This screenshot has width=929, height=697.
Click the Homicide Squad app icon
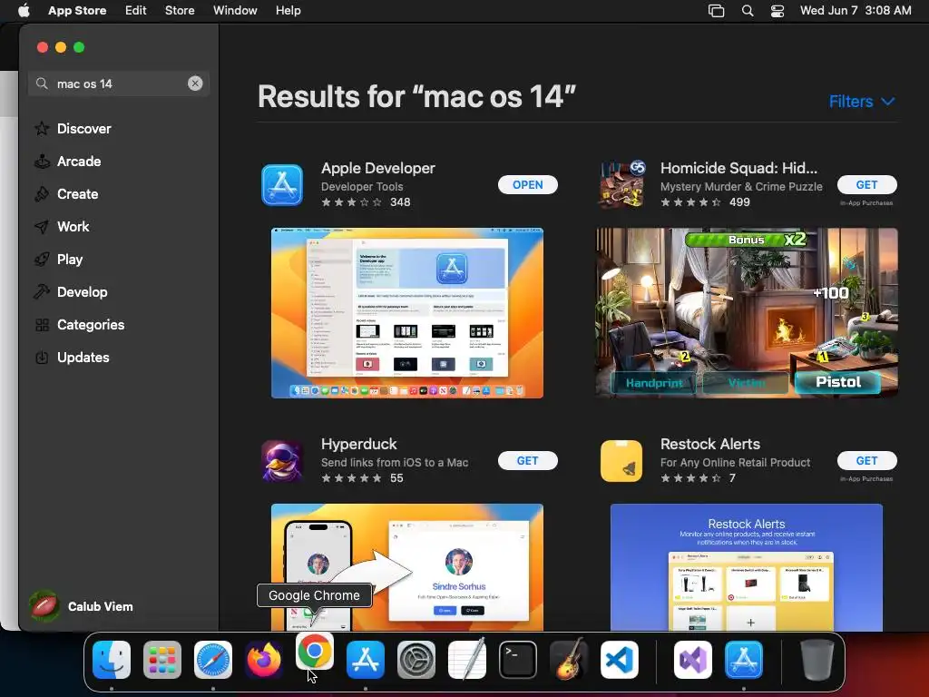(621, 185)
